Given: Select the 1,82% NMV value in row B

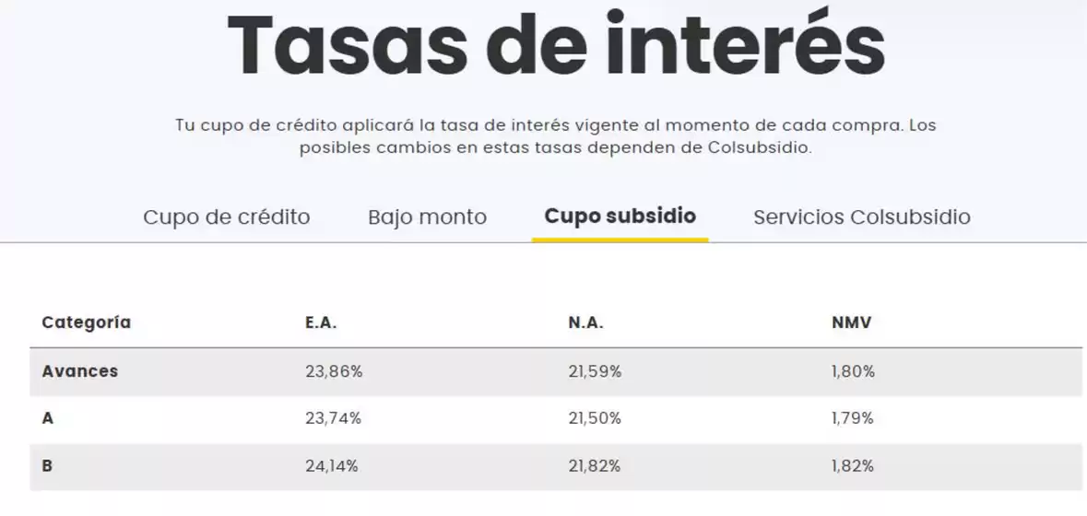Looking at the screenshot, I should [x=853, y=466].
